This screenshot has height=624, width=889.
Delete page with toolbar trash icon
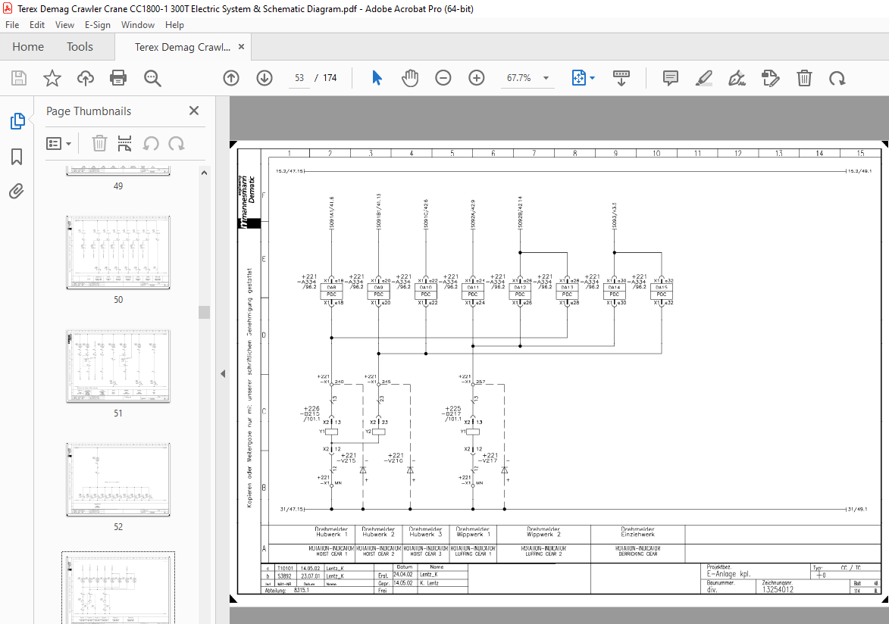click(x=804, y=78)
